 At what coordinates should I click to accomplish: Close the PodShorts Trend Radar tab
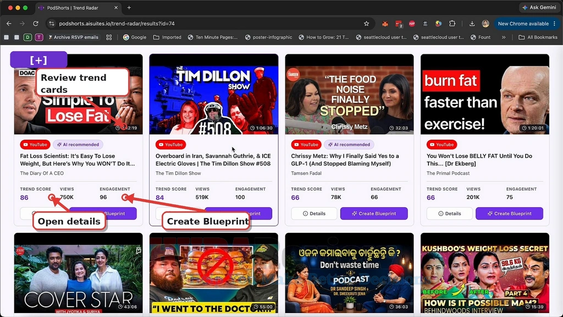click(x=116, y=8)
